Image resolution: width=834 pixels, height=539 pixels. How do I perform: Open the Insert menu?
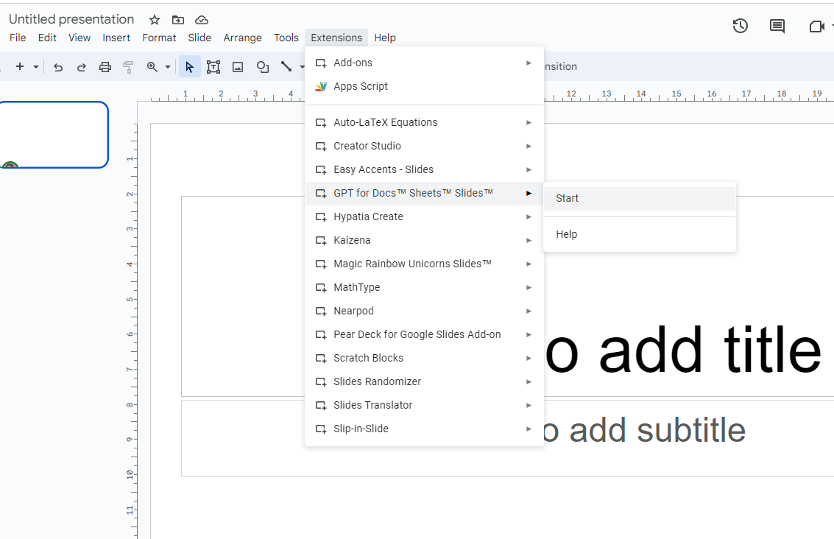coord(116,38)
